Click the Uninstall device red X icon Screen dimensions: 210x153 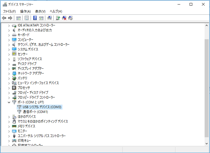[x=64, y=18]
